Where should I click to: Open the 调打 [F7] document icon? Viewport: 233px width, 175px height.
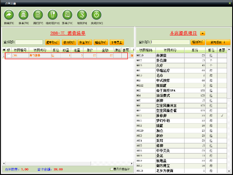[38, 15]
